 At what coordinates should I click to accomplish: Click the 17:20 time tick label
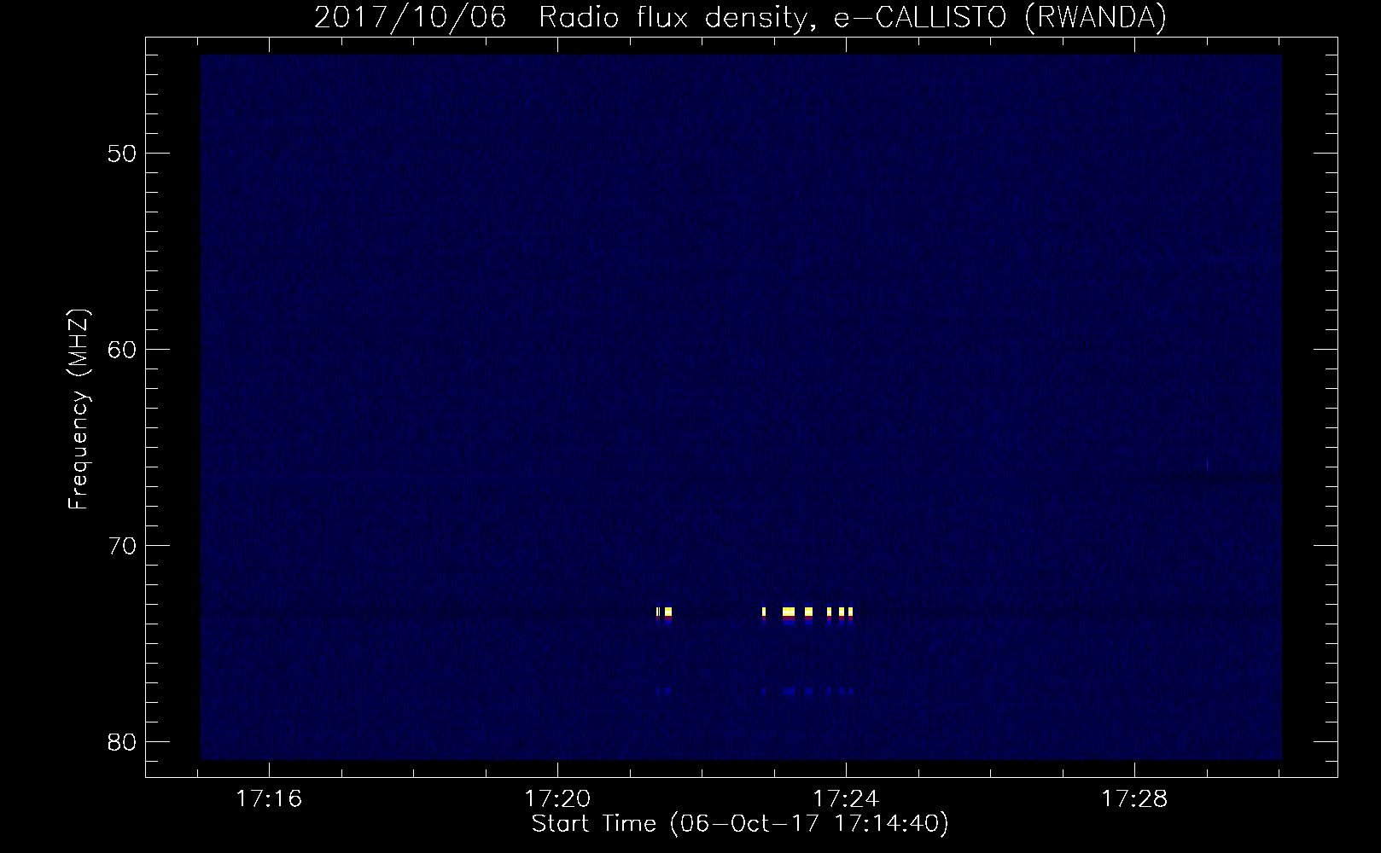[558, 799]
